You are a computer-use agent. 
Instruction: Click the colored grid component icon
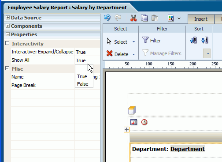171,18
